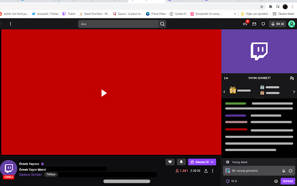Screen dimensions: 297x186
Task: Toggle notifications bell for the channel
Action: [x=181, y=162]
